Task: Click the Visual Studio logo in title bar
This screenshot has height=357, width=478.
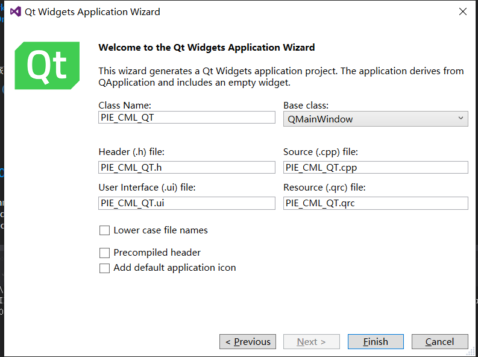Action: [x=16, y=11]
